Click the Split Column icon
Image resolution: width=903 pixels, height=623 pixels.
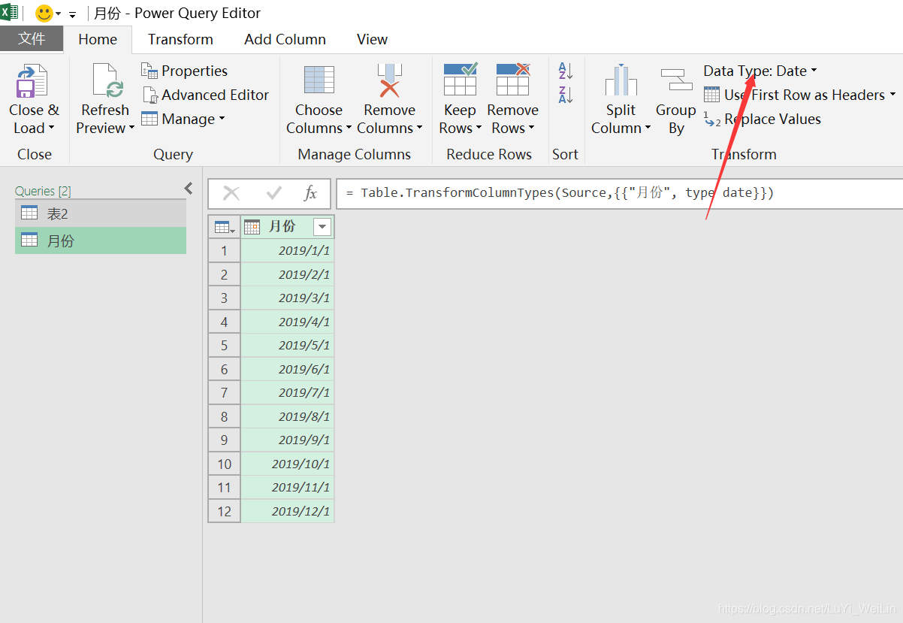coord(621,80)
